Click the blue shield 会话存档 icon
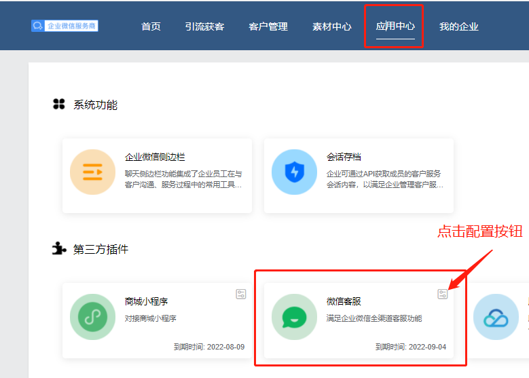The image size is (529, 378). point(294,172)
